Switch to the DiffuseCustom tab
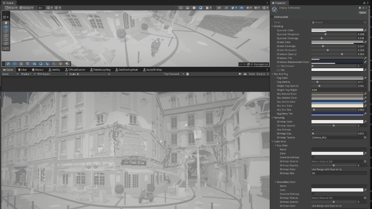The height and width of the screenshot is (209, 372). (x=75, y=70)
